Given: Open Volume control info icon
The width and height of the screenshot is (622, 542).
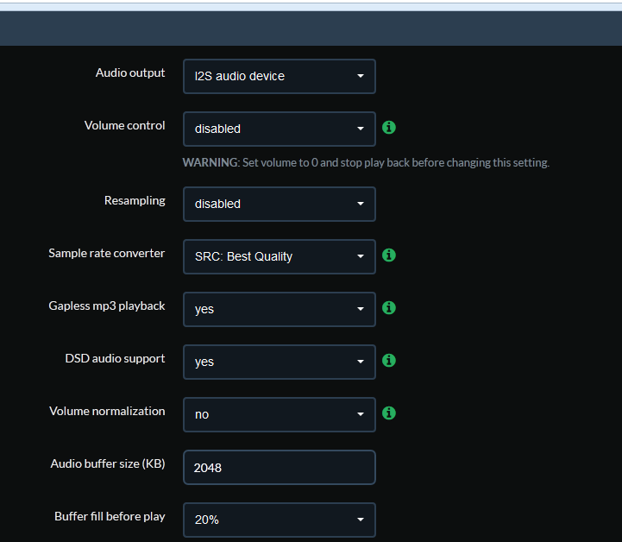Looking at the screenshot, I should (x=389, y=128).
